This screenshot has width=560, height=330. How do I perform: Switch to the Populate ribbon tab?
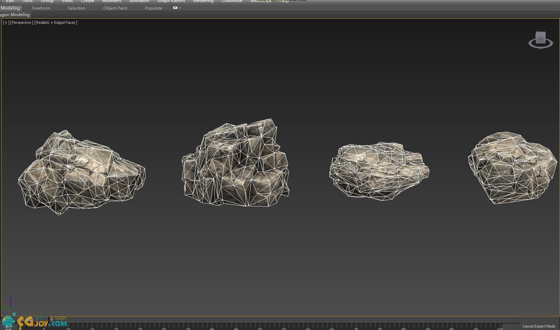(x=153, y=8)
